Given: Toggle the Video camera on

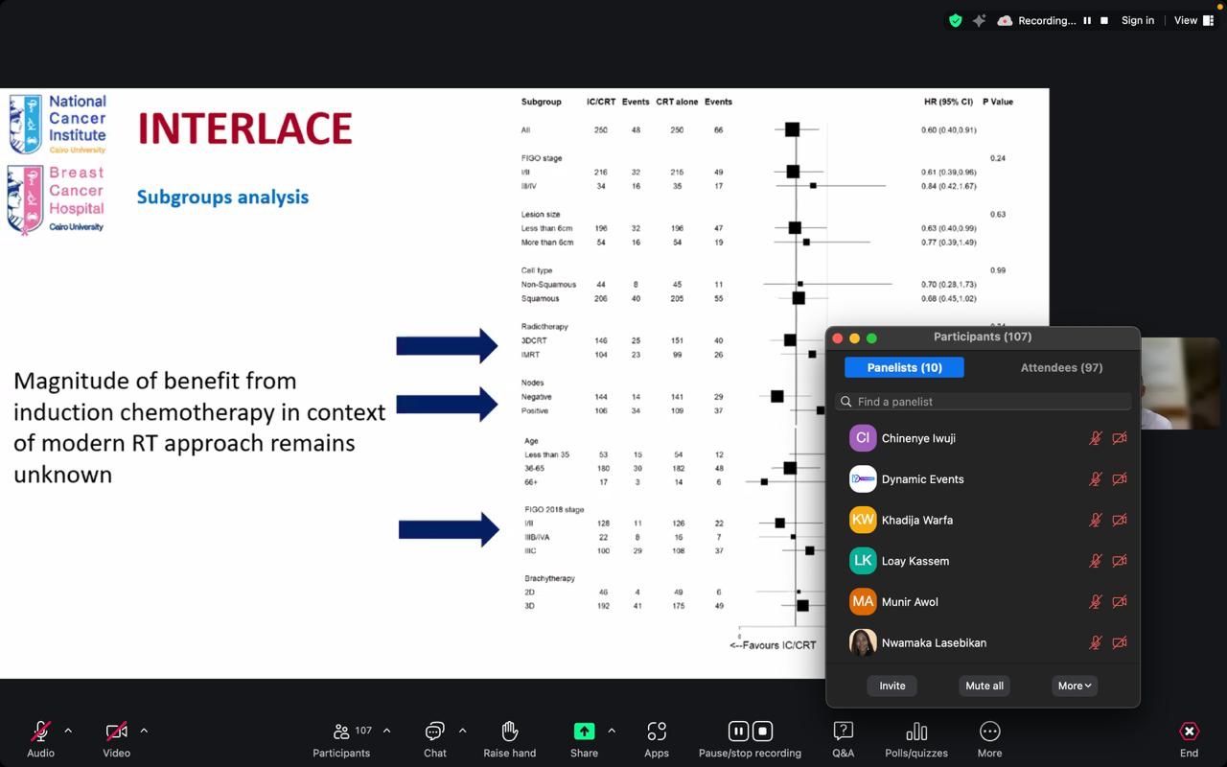Looking at the screenshot, I should [116, 732].
